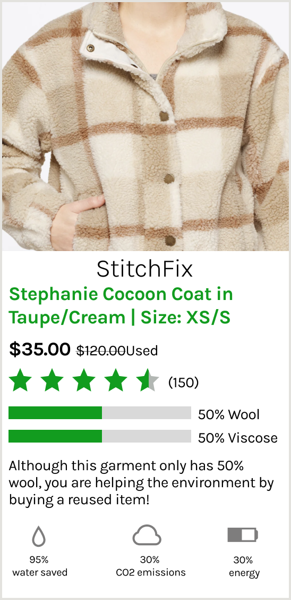The height and width of the screenshot is (600, 291).
Task: Open the StitchFix brand name
Action: (145, 269)
